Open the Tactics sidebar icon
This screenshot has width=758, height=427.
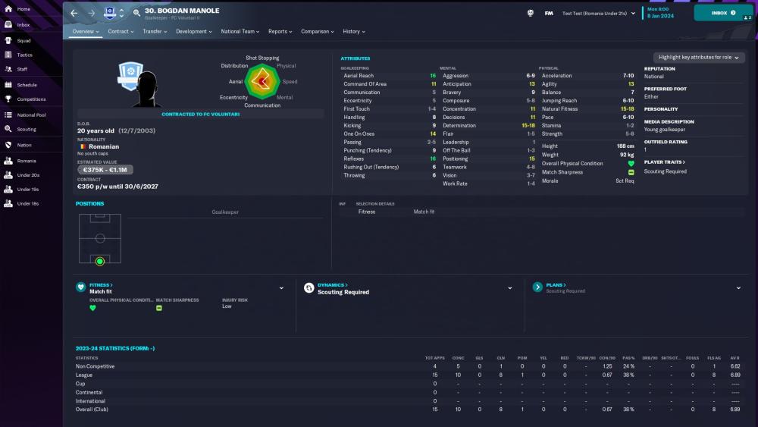tap(8, 55)
